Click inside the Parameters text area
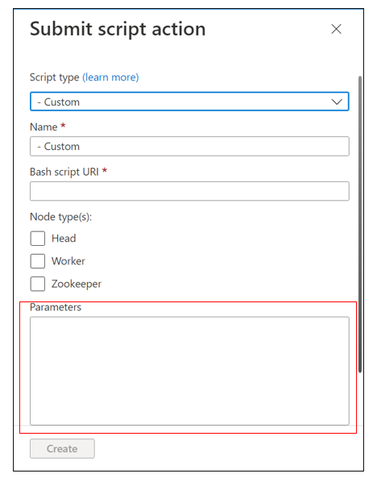The height and width of the screenshot is (478, 377). [x=189, y=371]
